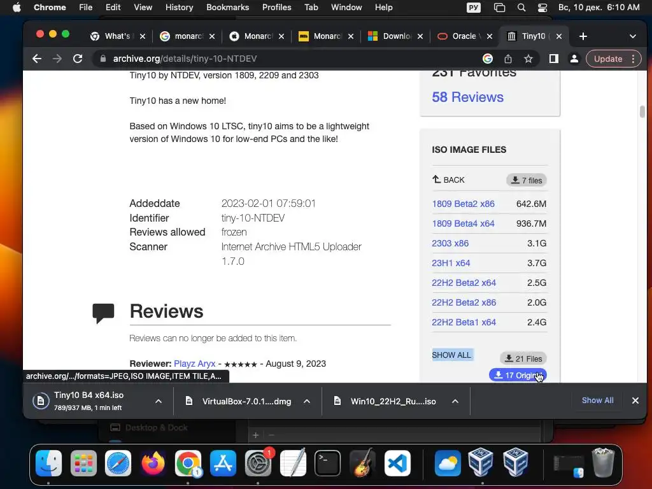Switch the keyboard input source

[474, 7]
